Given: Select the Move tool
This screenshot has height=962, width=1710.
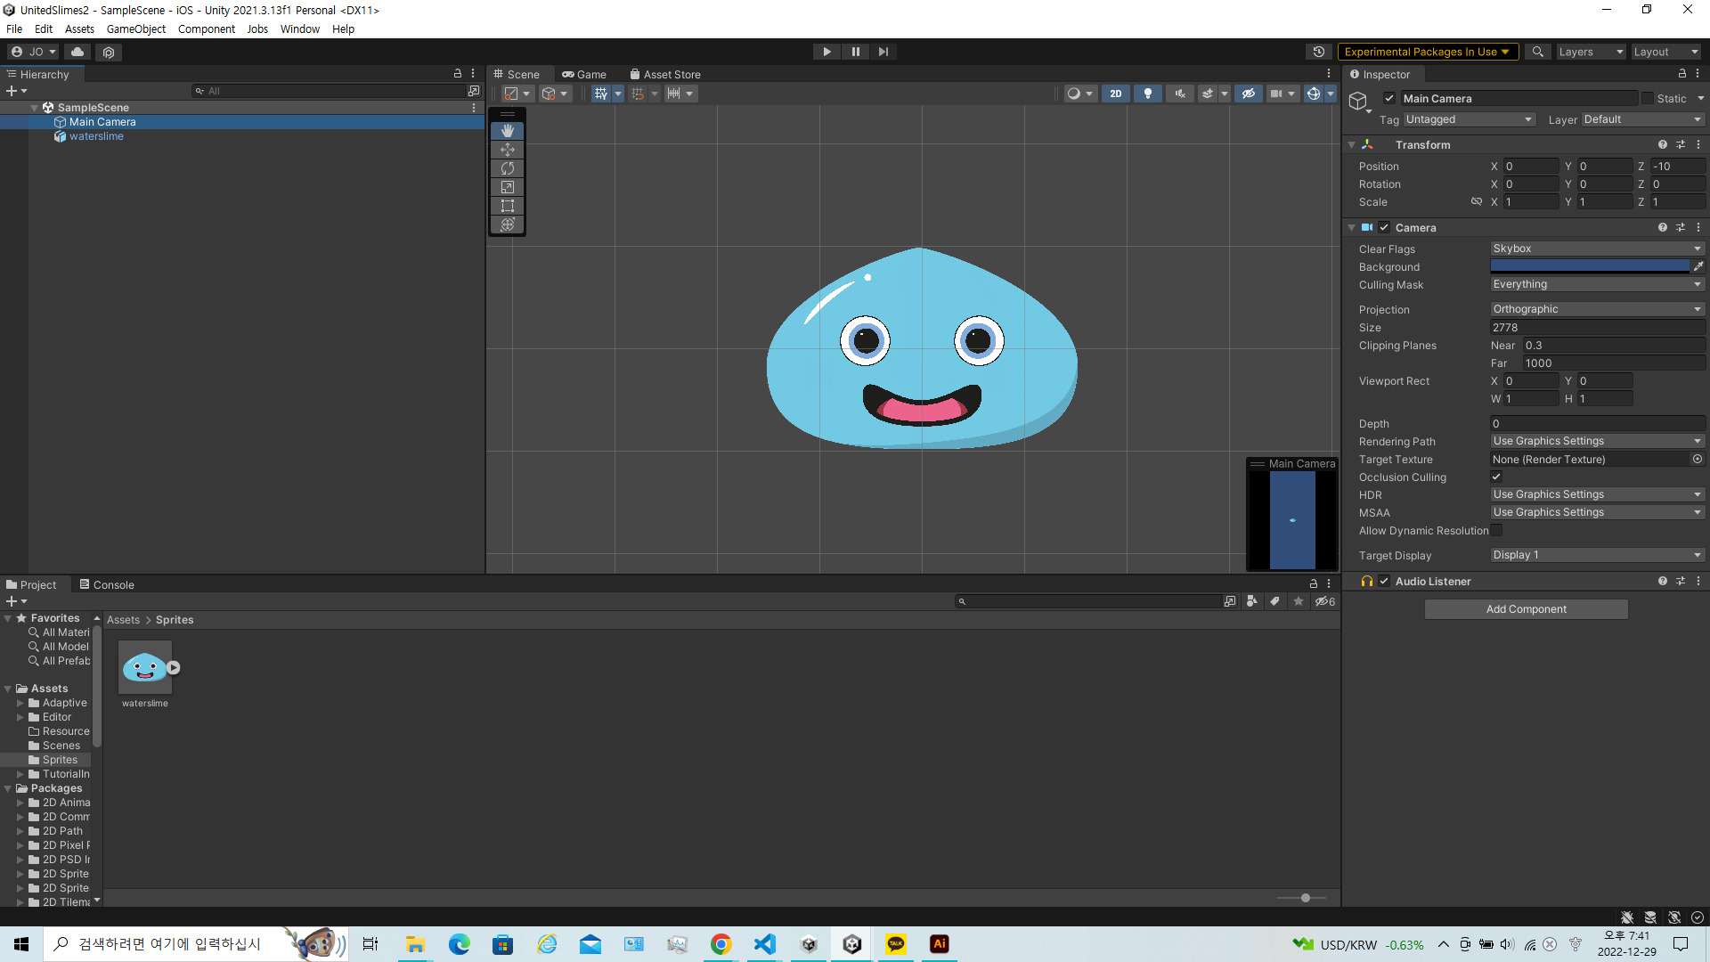Looking at the screenshot, I should pos(508,150).
